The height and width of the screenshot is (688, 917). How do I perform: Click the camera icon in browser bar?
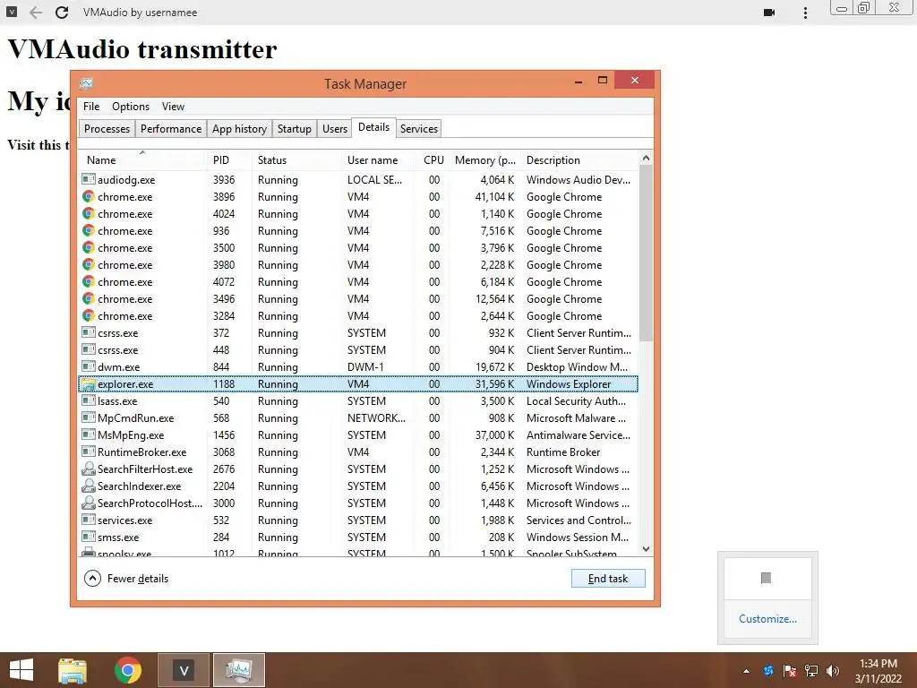pyautogui.click(x=769, y=13)
